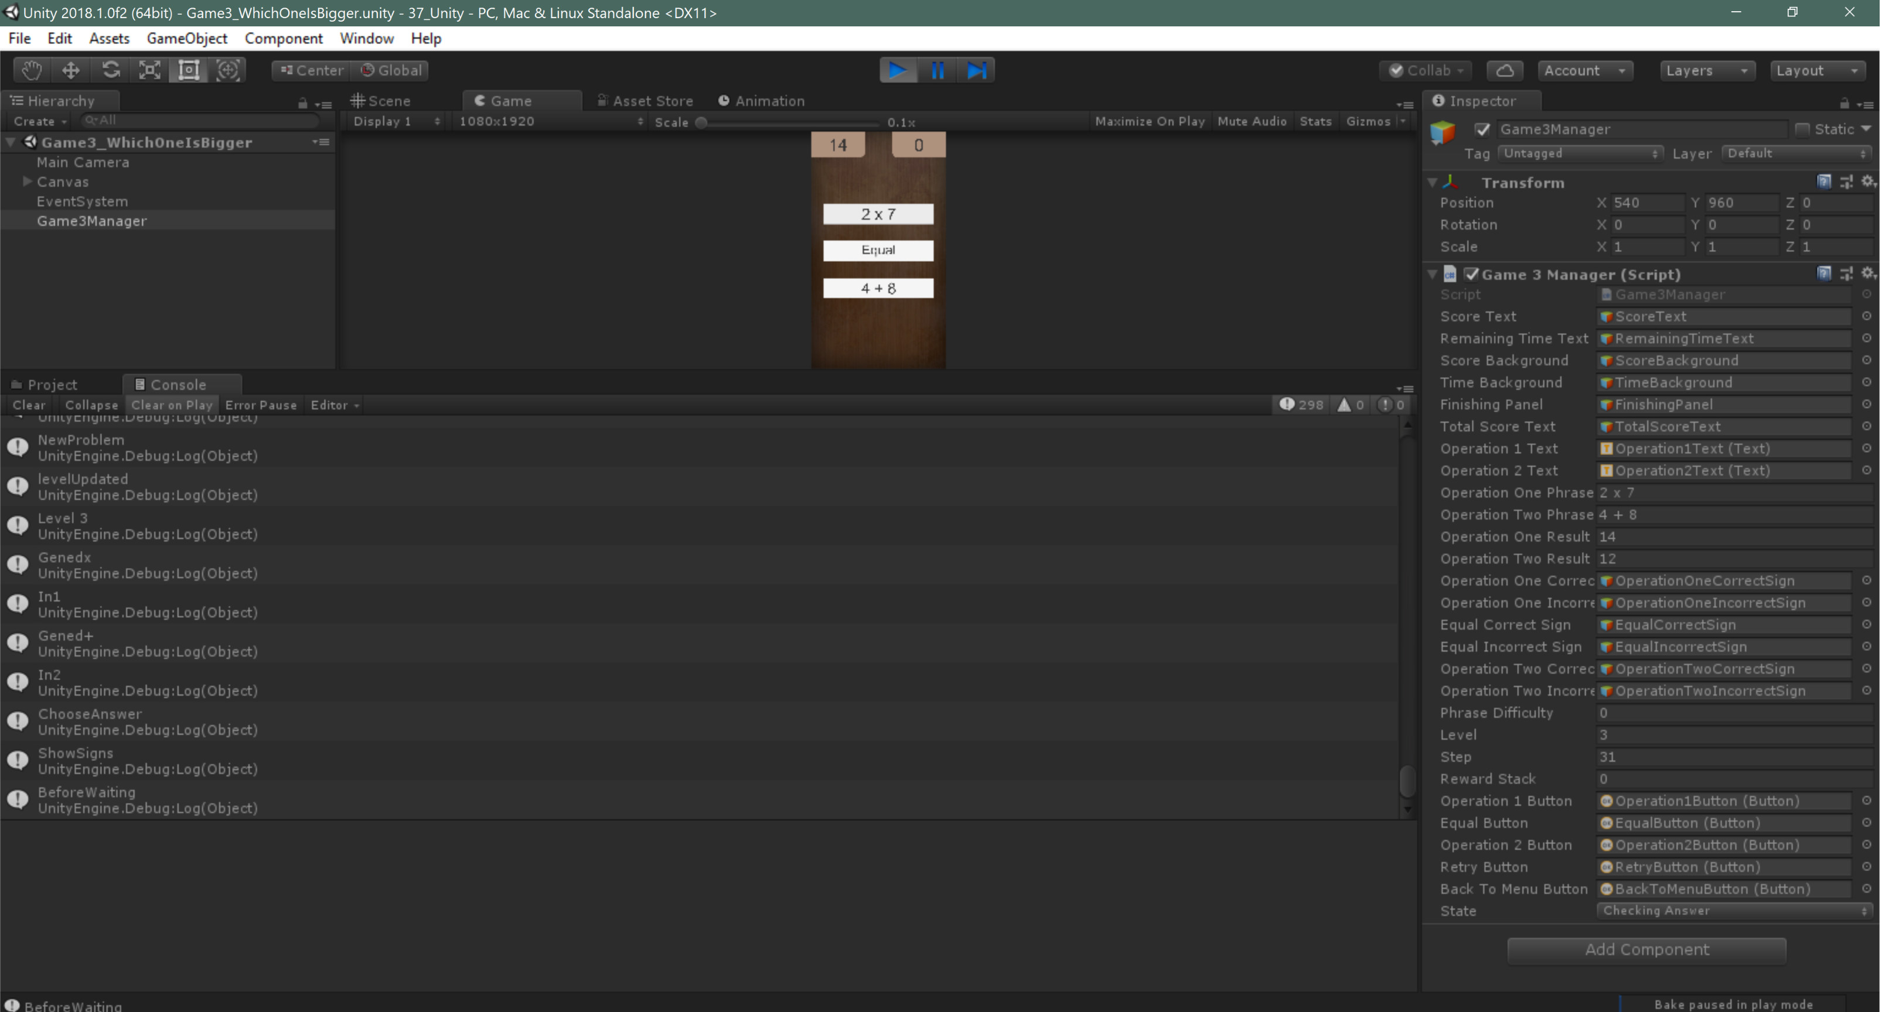The image size is (1882, 1012).
Task: Toggle info message count in Console
Action: 1302,405
